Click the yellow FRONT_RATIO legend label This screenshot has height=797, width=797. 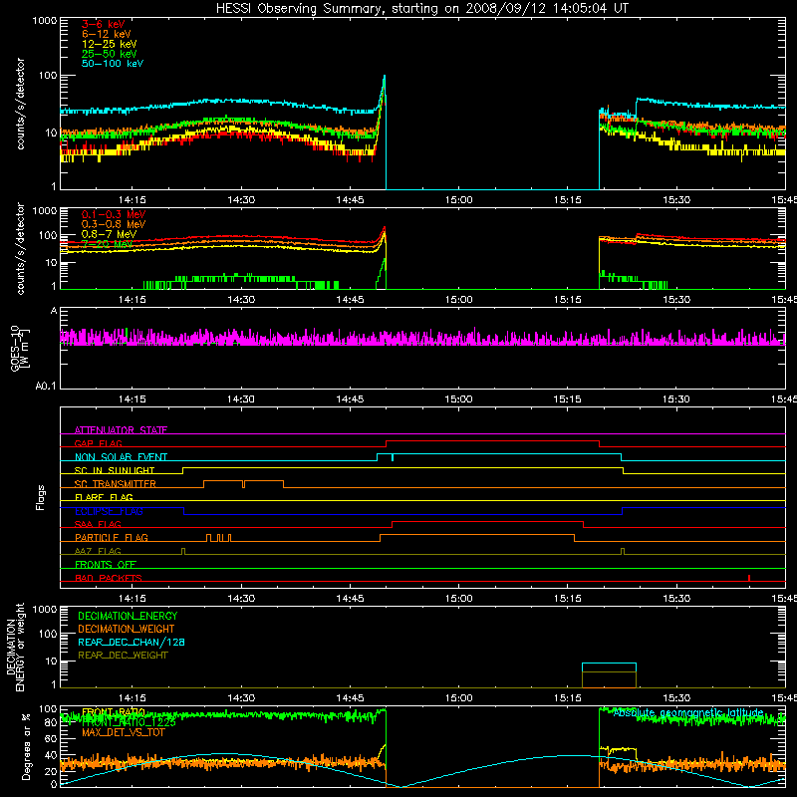(x=114, y=712)
